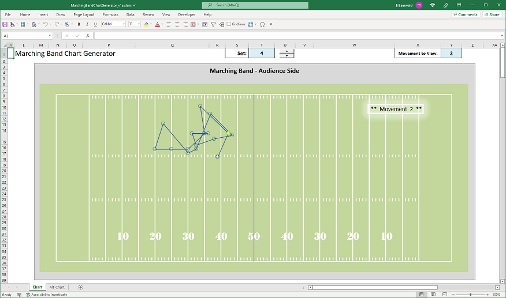
Task: Click the Insert Function fx icon
Action: coord(87,36)
